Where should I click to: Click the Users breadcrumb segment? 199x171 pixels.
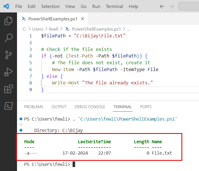click(38, 29)
